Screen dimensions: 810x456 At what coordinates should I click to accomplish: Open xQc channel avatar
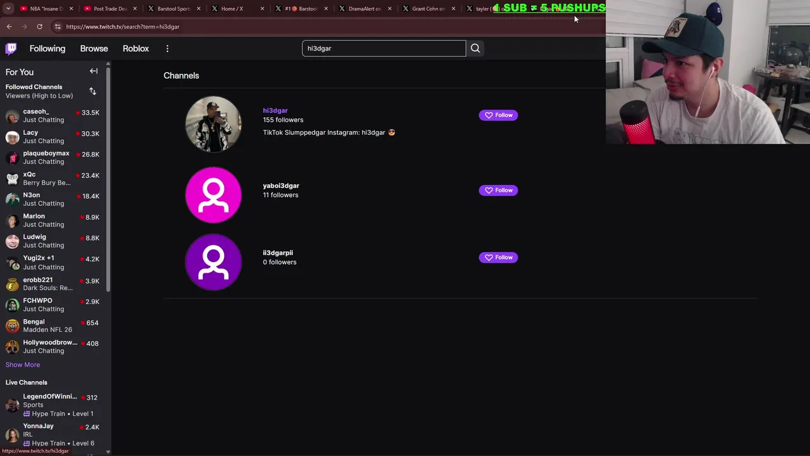[12, 179]
